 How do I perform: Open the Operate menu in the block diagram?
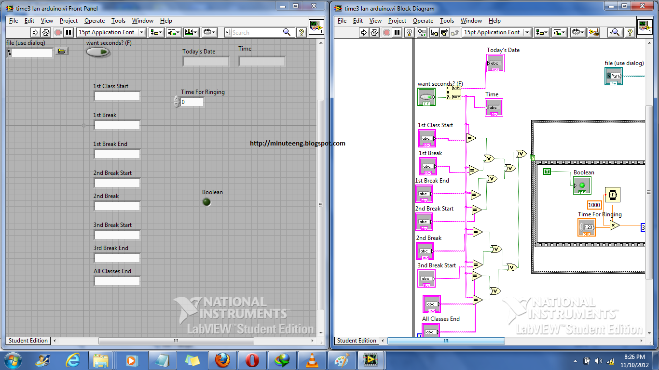pos(423,21)
